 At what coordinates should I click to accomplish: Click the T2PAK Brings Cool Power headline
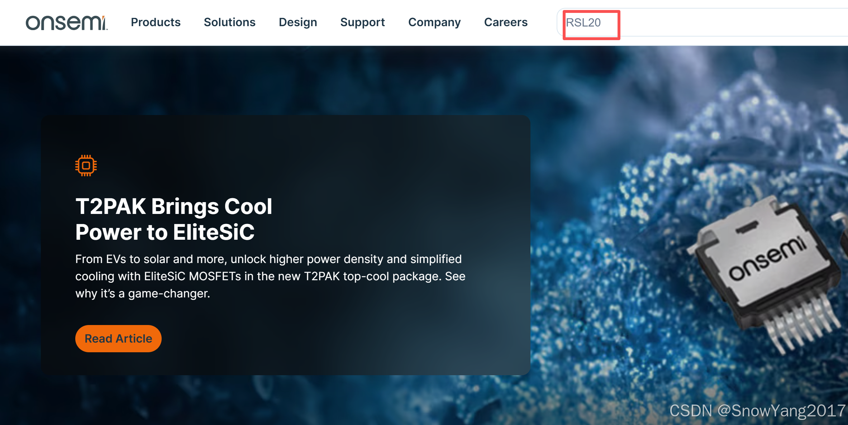174,219
